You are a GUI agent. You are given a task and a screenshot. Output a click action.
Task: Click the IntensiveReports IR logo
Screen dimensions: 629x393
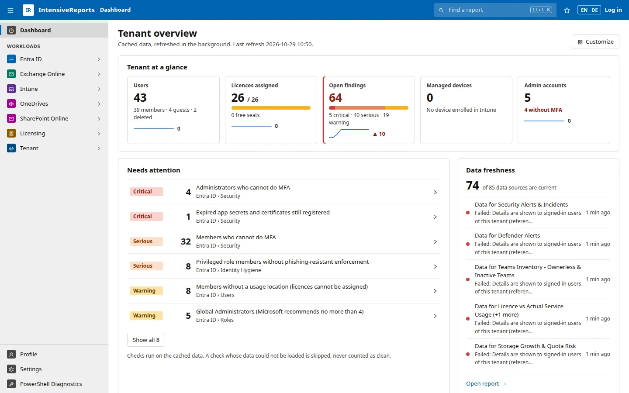click(x=28, y=10)
